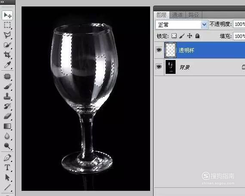245x196 pixels.
Task: Select the Polygonal Lasso tool
Action: [x=7, y=35]
